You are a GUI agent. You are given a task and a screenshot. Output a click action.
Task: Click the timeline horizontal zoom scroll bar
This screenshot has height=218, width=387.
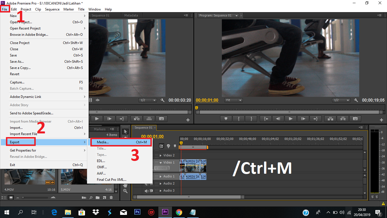[x=189, y=197]
